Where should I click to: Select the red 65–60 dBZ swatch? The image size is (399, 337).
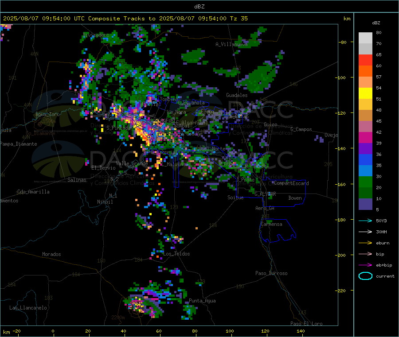tap(365, 60)
